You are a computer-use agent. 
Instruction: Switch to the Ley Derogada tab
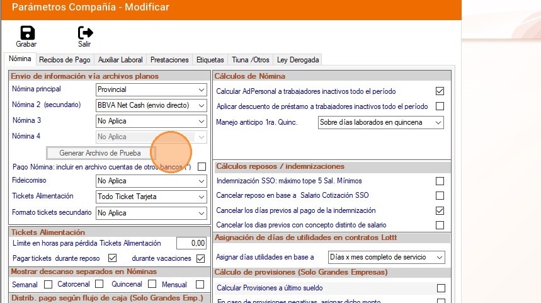click(298, 60)
